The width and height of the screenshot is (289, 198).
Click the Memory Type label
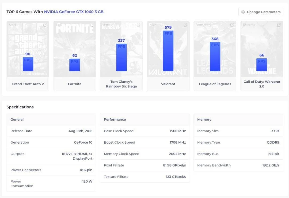pos(208,142)
